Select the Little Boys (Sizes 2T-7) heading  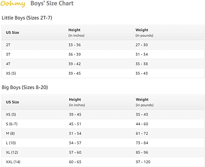(27, 18)
